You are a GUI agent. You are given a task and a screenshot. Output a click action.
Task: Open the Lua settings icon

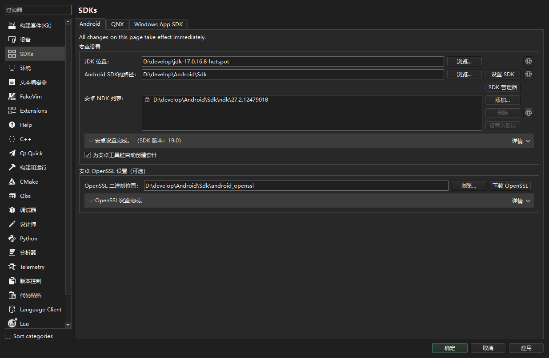(x=12, y=323)
